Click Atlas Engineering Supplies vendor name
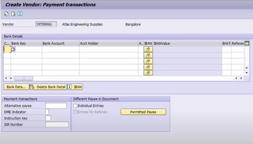 point(82,24)
